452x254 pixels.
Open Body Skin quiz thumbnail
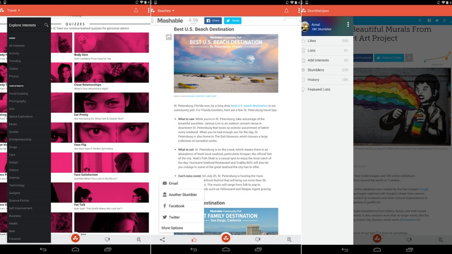pos(111,42)
